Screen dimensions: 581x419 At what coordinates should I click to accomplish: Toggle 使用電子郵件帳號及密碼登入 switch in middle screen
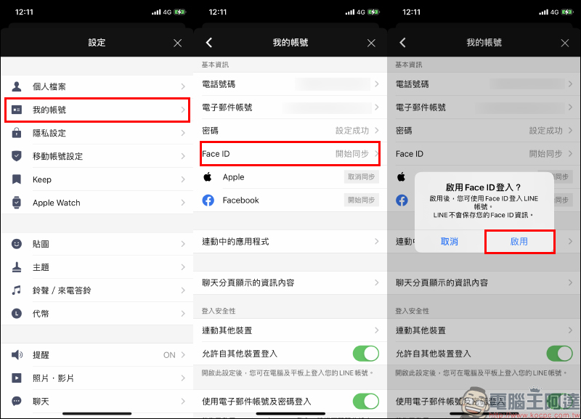tap(366, 402)
